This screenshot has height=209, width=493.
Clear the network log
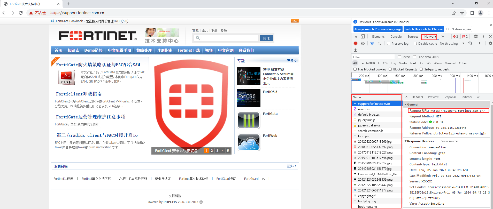pos(363,44)
